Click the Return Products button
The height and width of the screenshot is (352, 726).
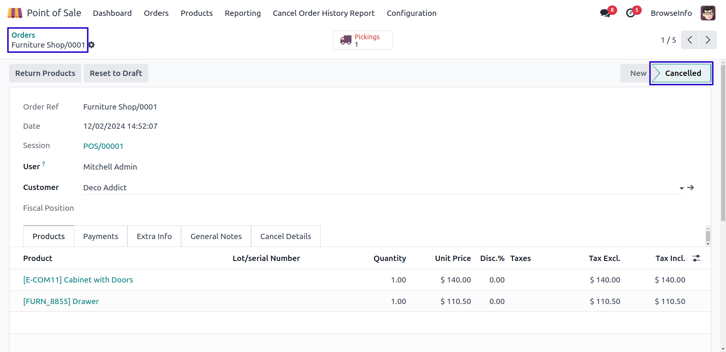point(45,73)
